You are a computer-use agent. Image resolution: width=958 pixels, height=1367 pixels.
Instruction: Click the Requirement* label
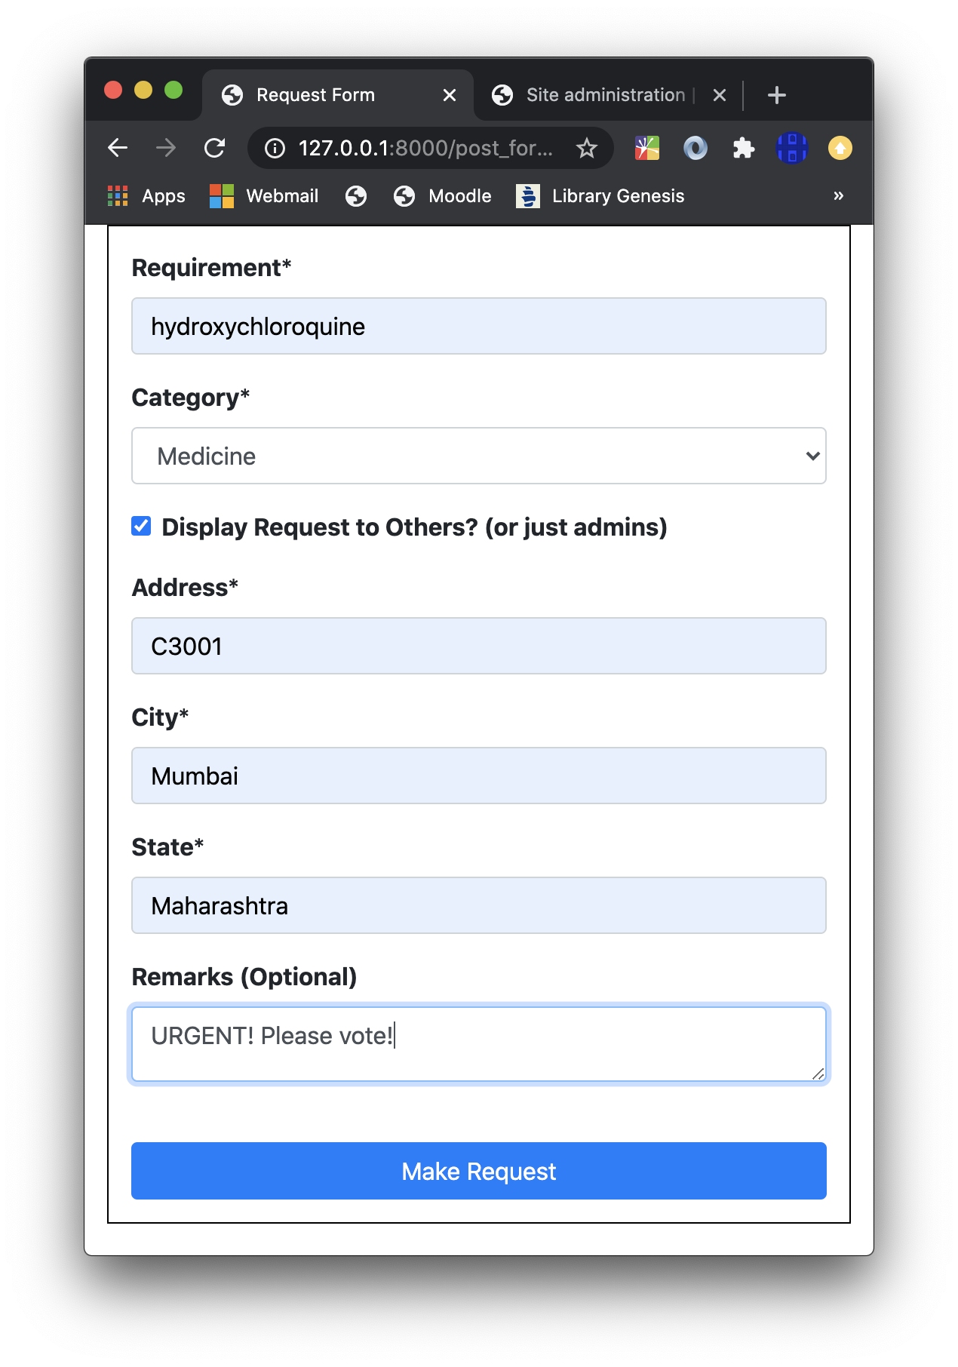click(211, 268)
